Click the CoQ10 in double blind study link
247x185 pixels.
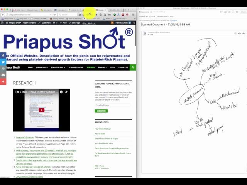(x=29, y=177)
